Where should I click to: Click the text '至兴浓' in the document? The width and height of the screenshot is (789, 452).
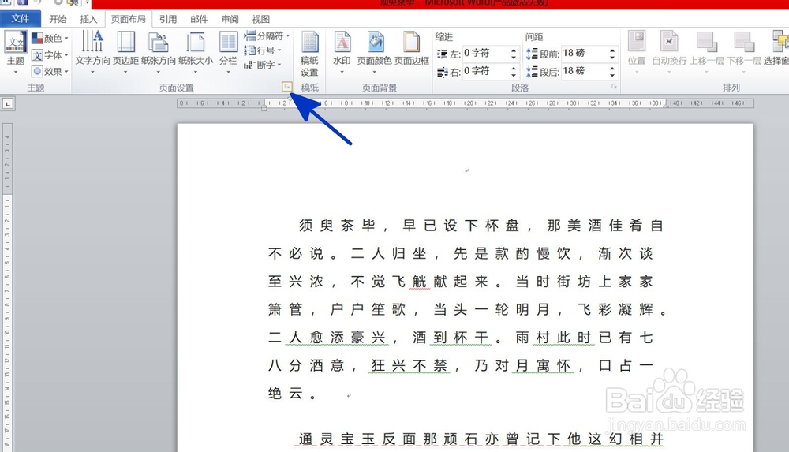pyautogui.click(x=296, y=282)
